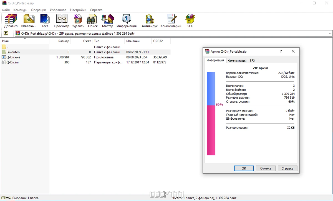Screen dimensions: 333x201
Task: Sort by the CRC32 column header
Action: (x=161, y=41)
